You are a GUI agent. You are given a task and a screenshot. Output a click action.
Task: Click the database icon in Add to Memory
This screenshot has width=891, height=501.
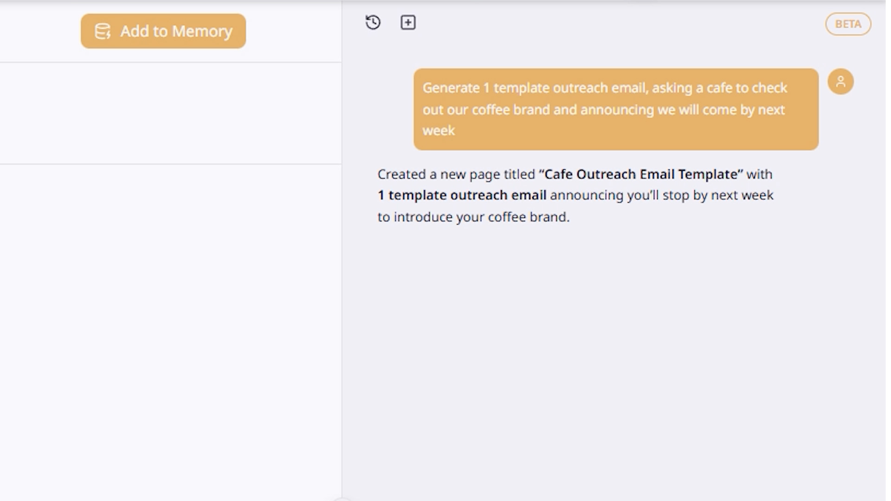pos(103,32)
